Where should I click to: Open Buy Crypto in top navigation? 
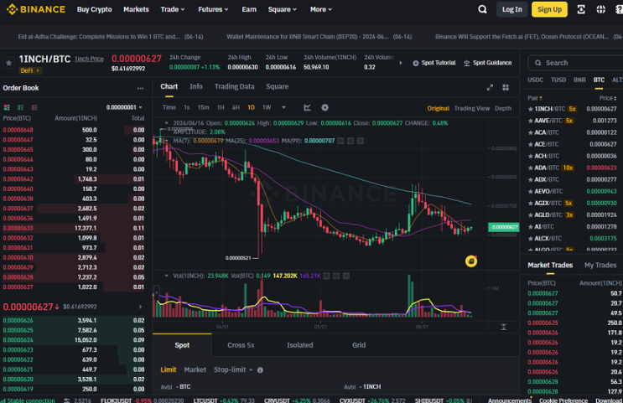coord(94,9)
